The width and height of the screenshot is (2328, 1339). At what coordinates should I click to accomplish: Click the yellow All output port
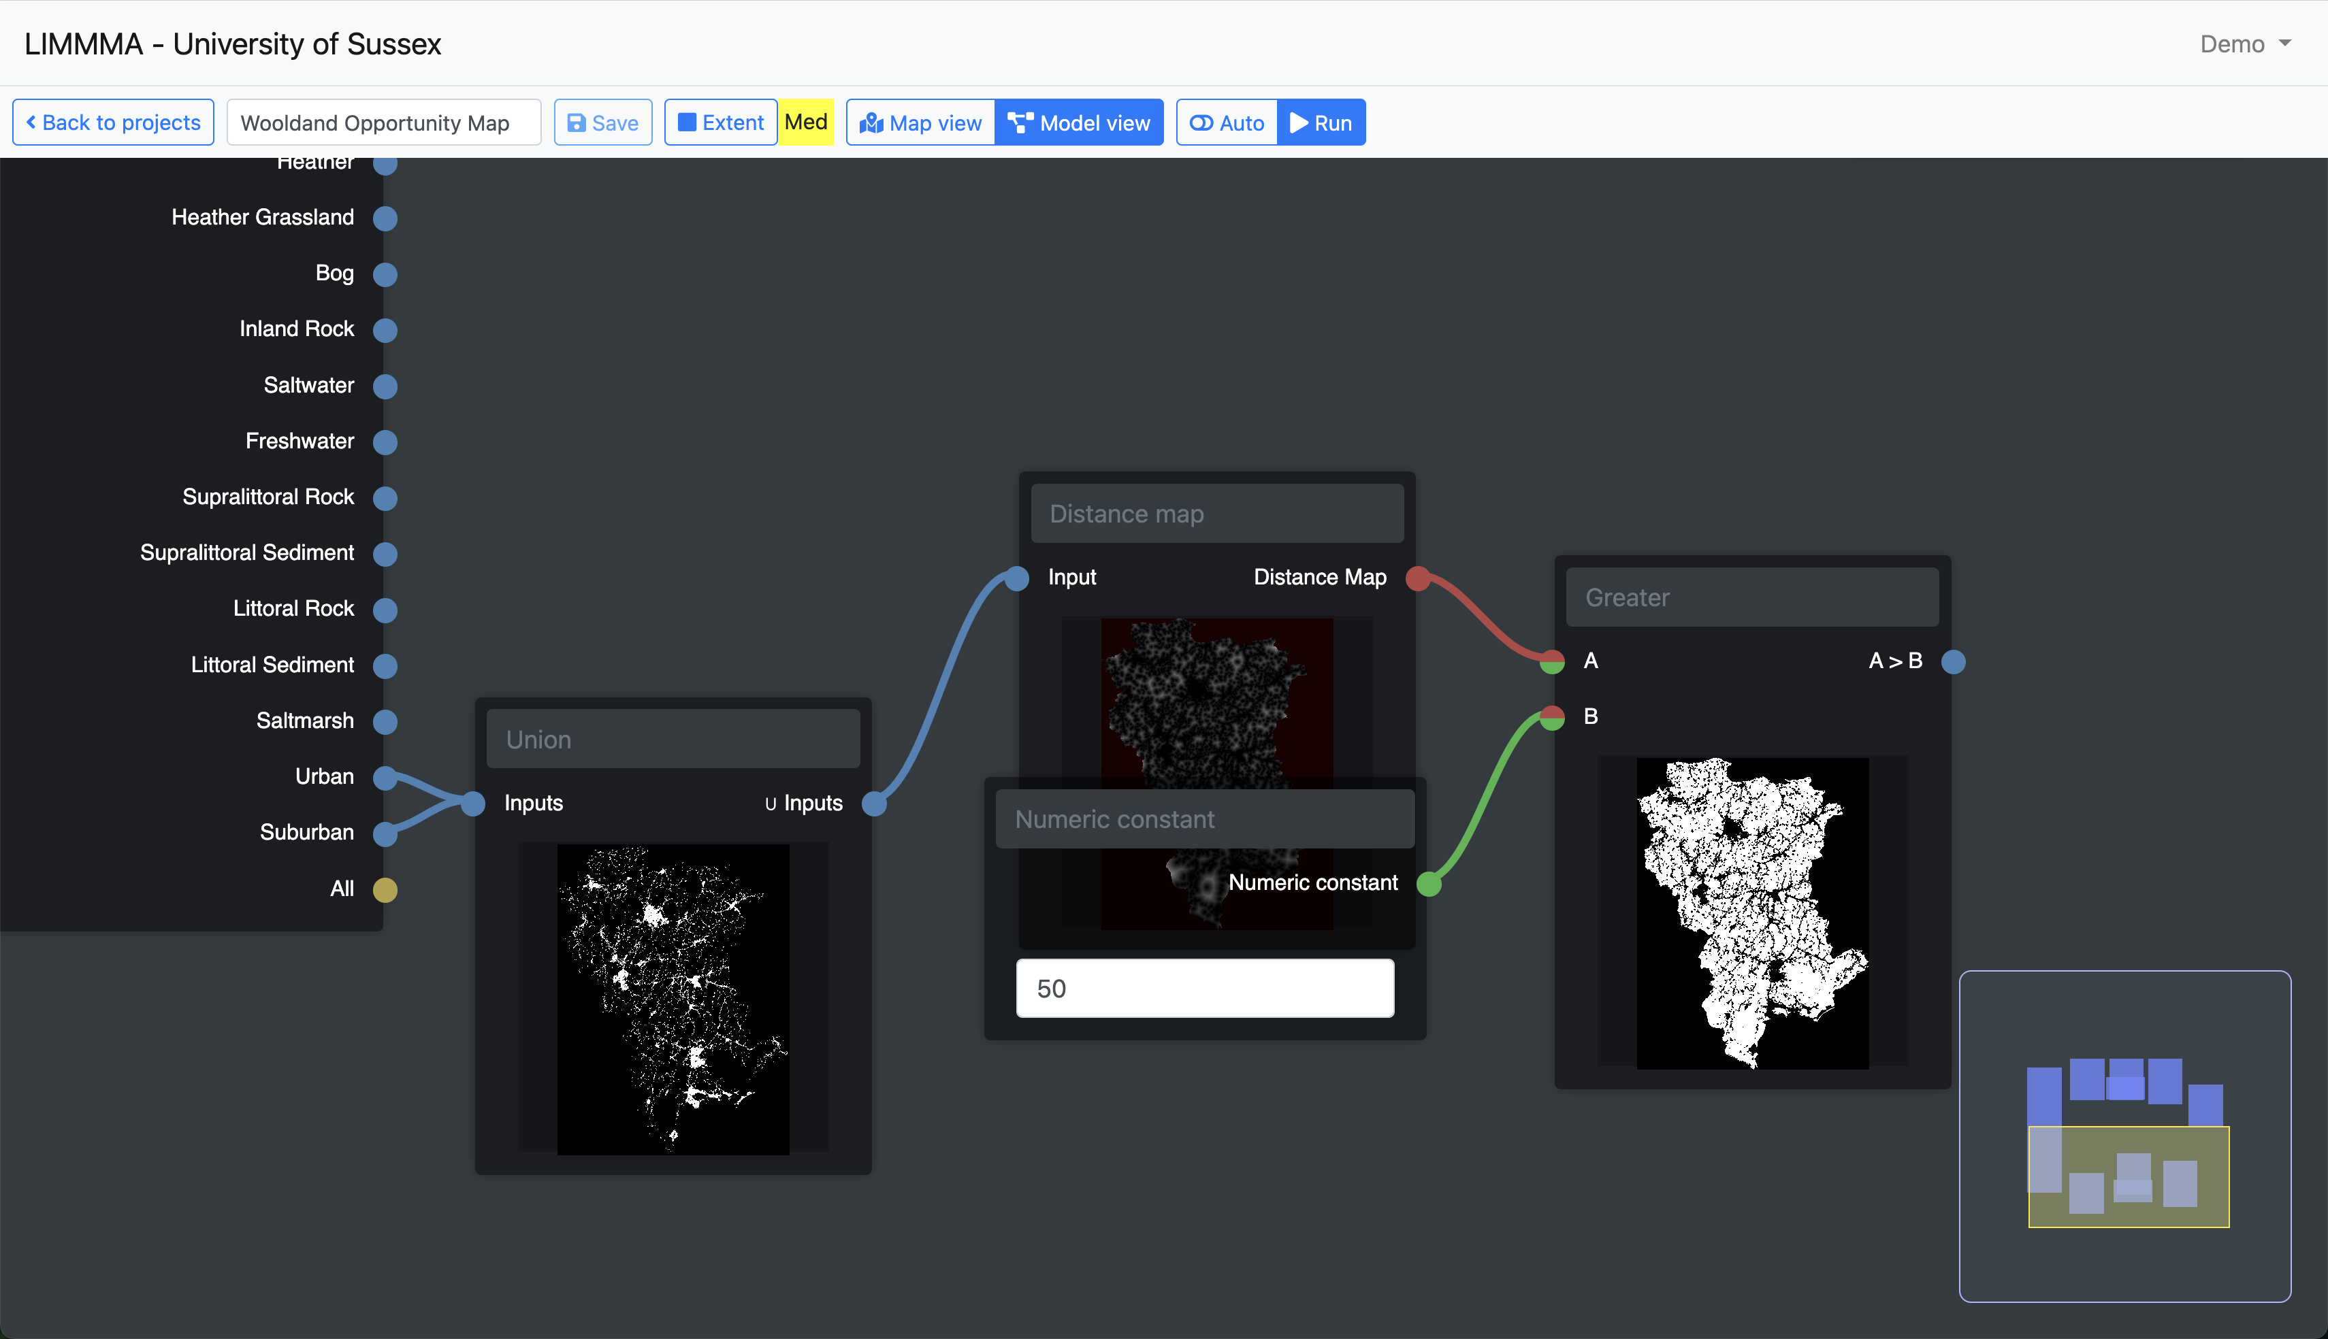[385, 889]
